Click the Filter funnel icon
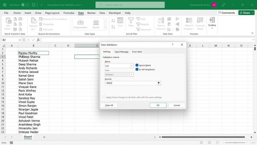This screenshot has height=145, width=257. [x=131, y=22]
